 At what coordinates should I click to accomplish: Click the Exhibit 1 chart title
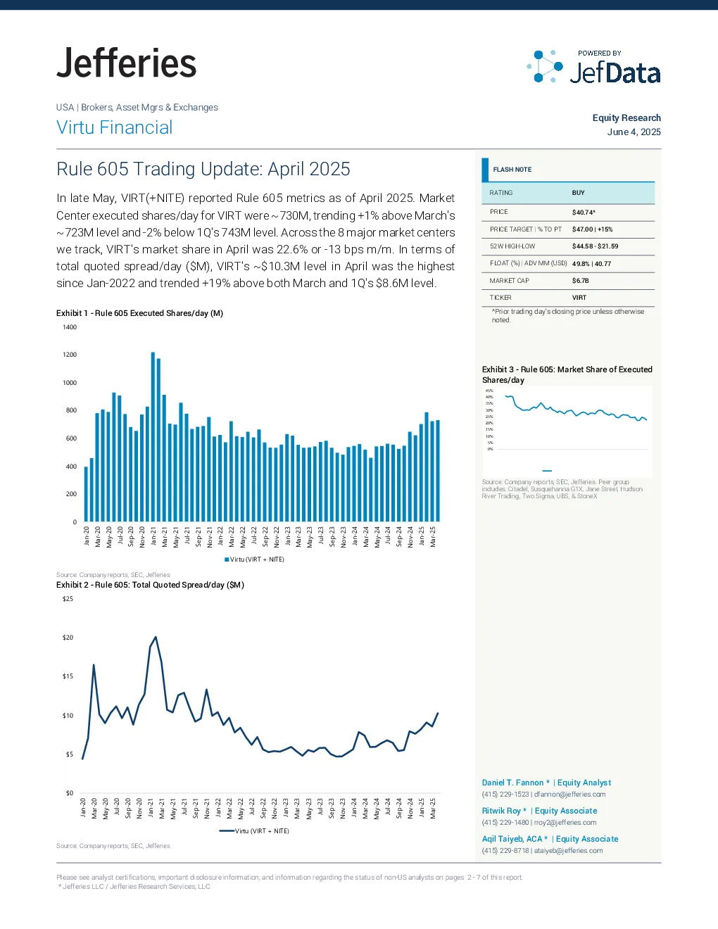point(139,313)
